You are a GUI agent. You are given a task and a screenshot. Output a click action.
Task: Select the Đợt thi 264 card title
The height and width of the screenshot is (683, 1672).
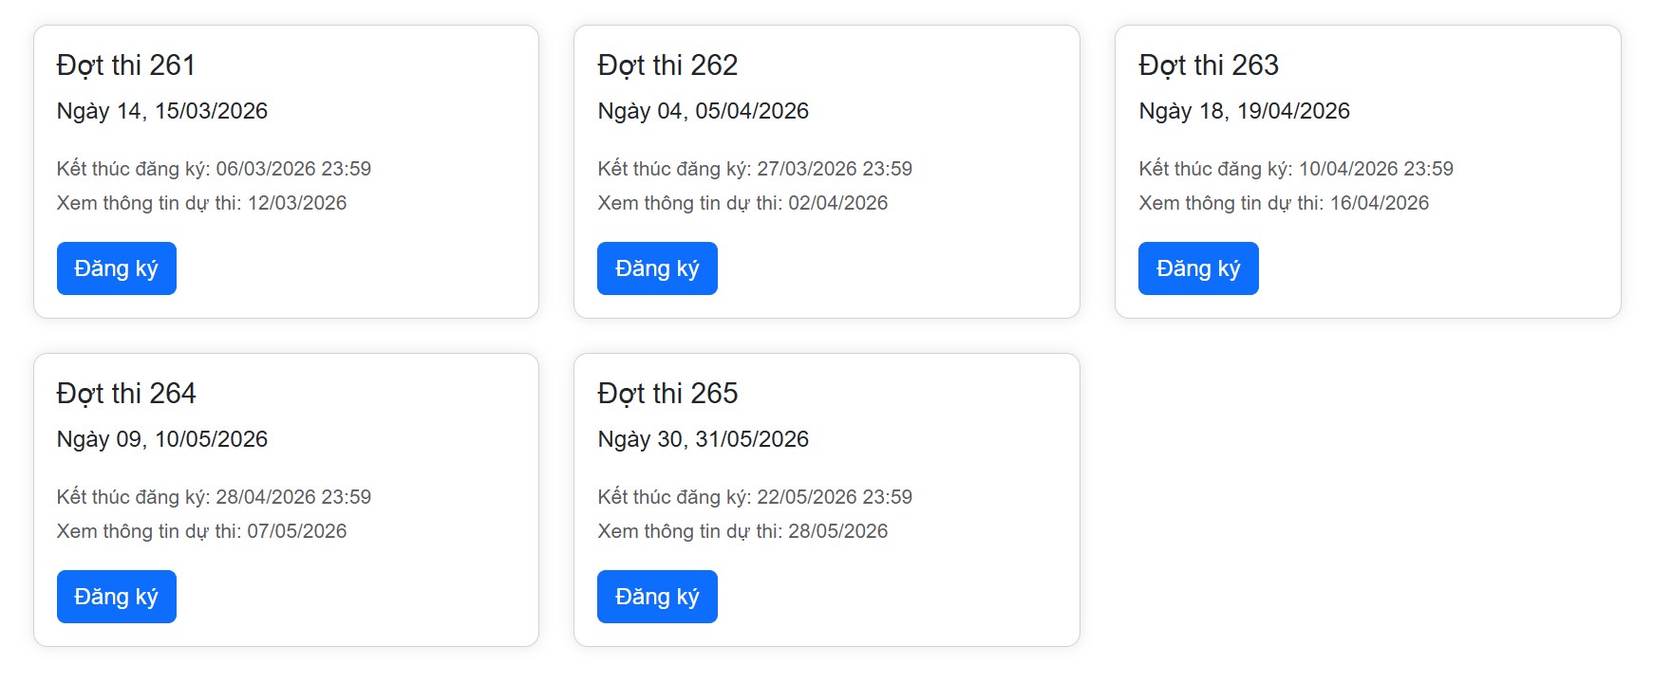coord(125,394)
